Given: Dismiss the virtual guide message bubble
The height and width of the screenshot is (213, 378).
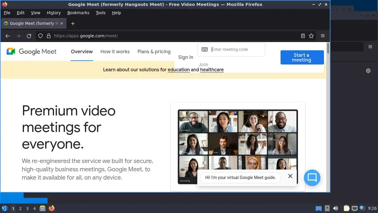Looking at the screenshot, I should tap(290, 176).
